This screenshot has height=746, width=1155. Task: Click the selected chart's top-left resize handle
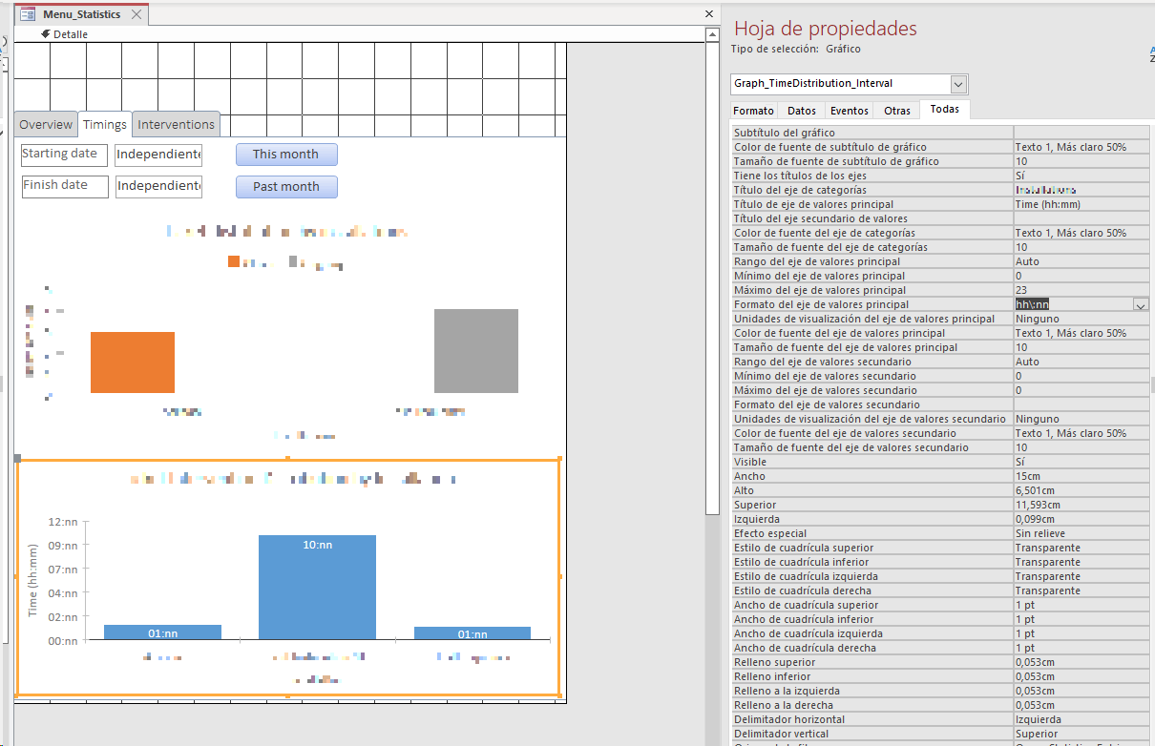pos(17,459)
